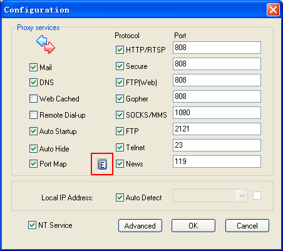Open the Local IP Address dropdown
283x251 pixels.
pyautogui.click(x=242, y=196)
